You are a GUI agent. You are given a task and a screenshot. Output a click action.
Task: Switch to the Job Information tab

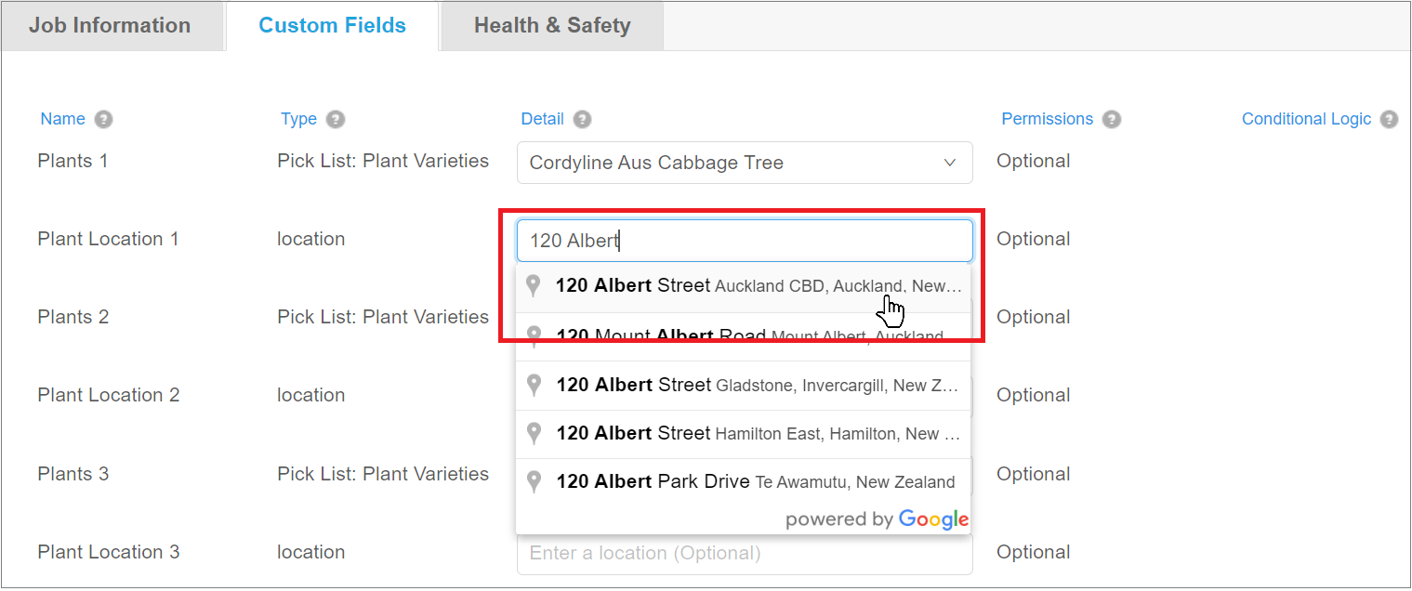pos(112,25)
